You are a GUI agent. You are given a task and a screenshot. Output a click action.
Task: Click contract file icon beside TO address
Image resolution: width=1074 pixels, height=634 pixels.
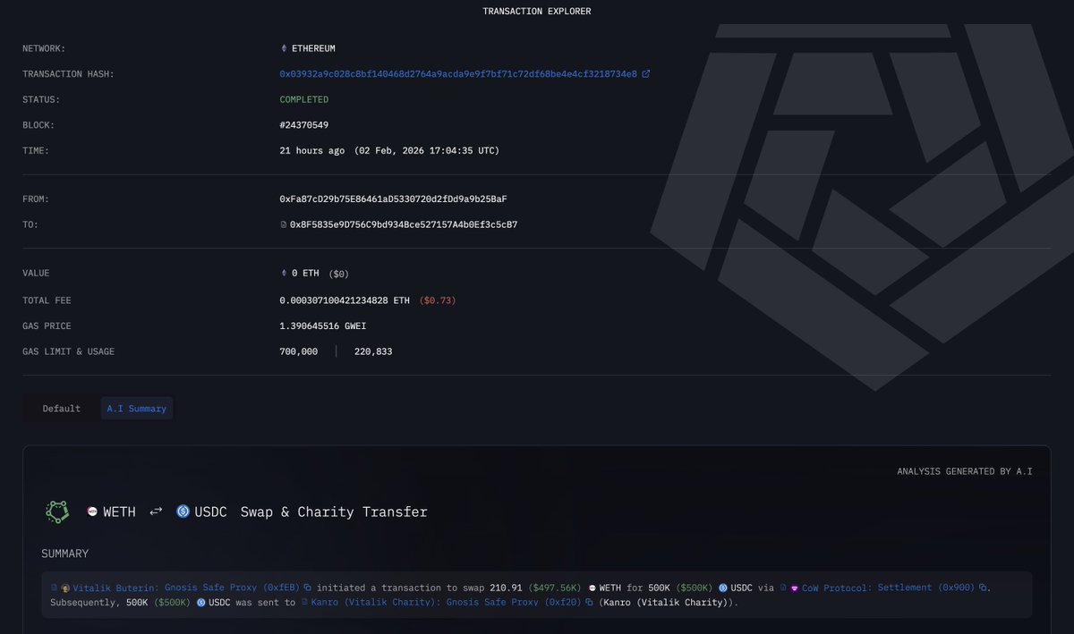pos(284,225)
